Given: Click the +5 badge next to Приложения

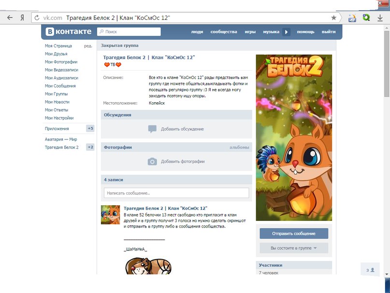Looking at the screenshot, I should [90, 128].
